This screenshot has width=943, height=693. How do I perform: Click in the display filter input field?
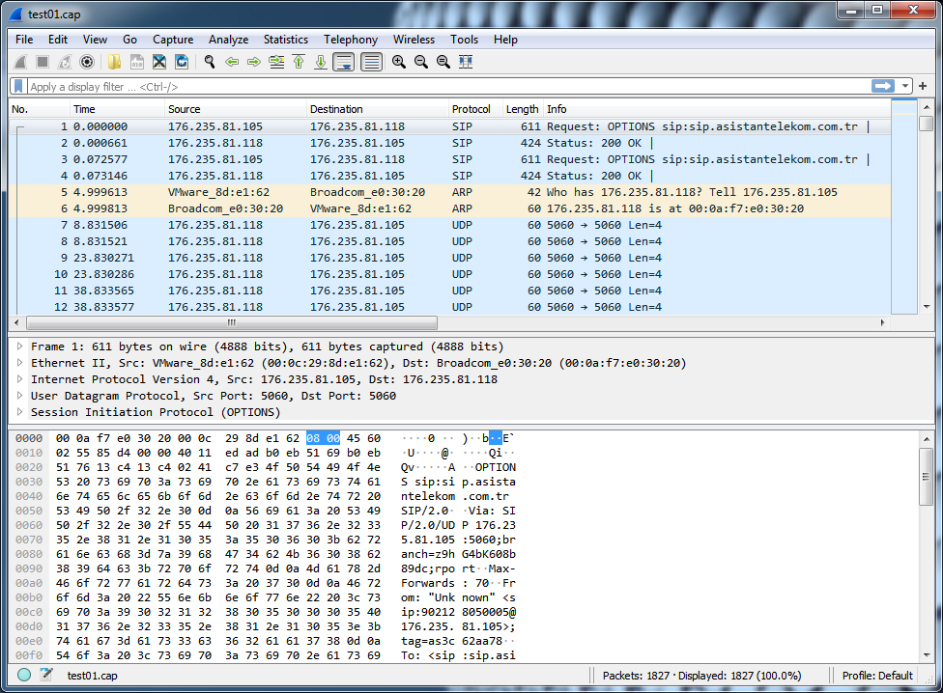tap(435, 87)
